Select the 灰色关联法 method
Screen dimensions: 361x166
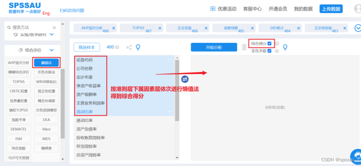pos(46,72)
